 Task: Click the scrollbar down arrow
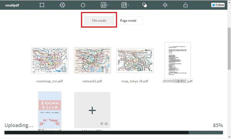(229, 137)
